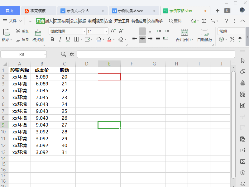The height and width of the screenshot is (187, 249).
Task: Toggle bold formatting
Action: [52, 40]
